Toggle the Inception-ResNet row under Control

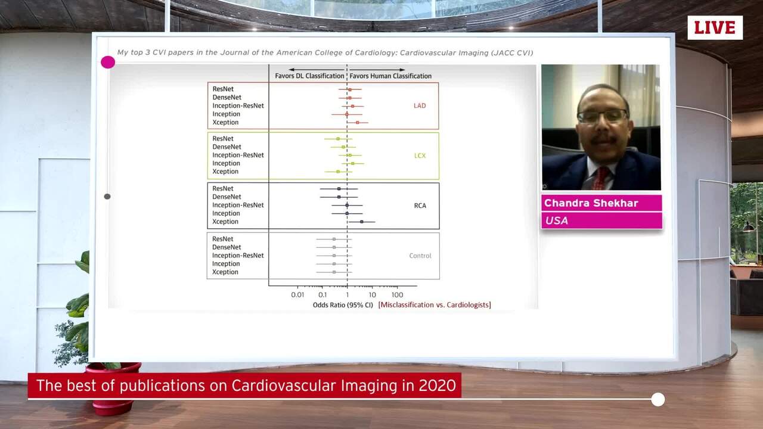(239, 255)
